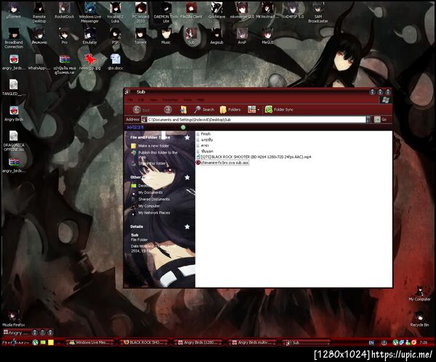Click inside the Address path field
The height and width of the screenshot is (362, 436).
click(x=254, y=120)
